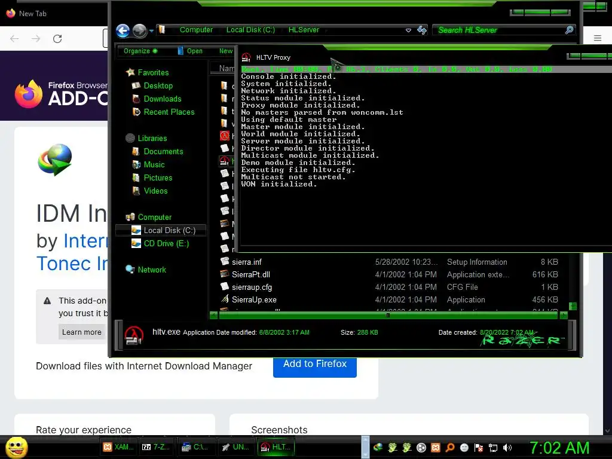Refresh the HLServer folder view
612x459 pixels.
tap(422, 30)
